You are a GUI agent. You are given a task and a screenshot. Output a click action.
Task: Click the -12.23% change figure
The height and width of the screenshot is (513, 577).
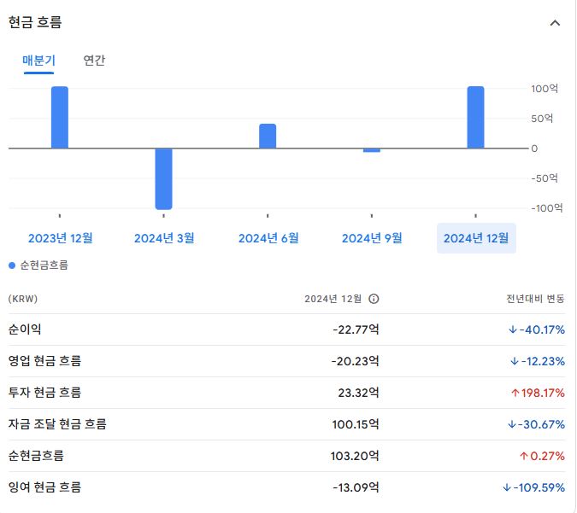click(x=538, y=361)
